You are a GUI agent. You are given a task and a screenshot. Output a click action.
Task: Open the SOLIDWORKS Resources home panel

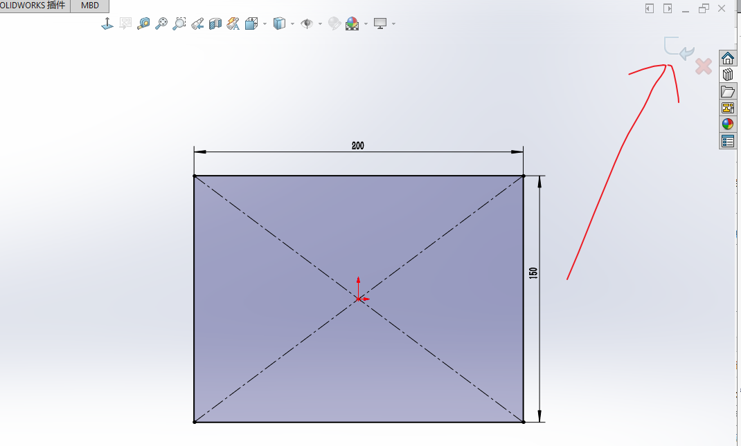point(728,58)
